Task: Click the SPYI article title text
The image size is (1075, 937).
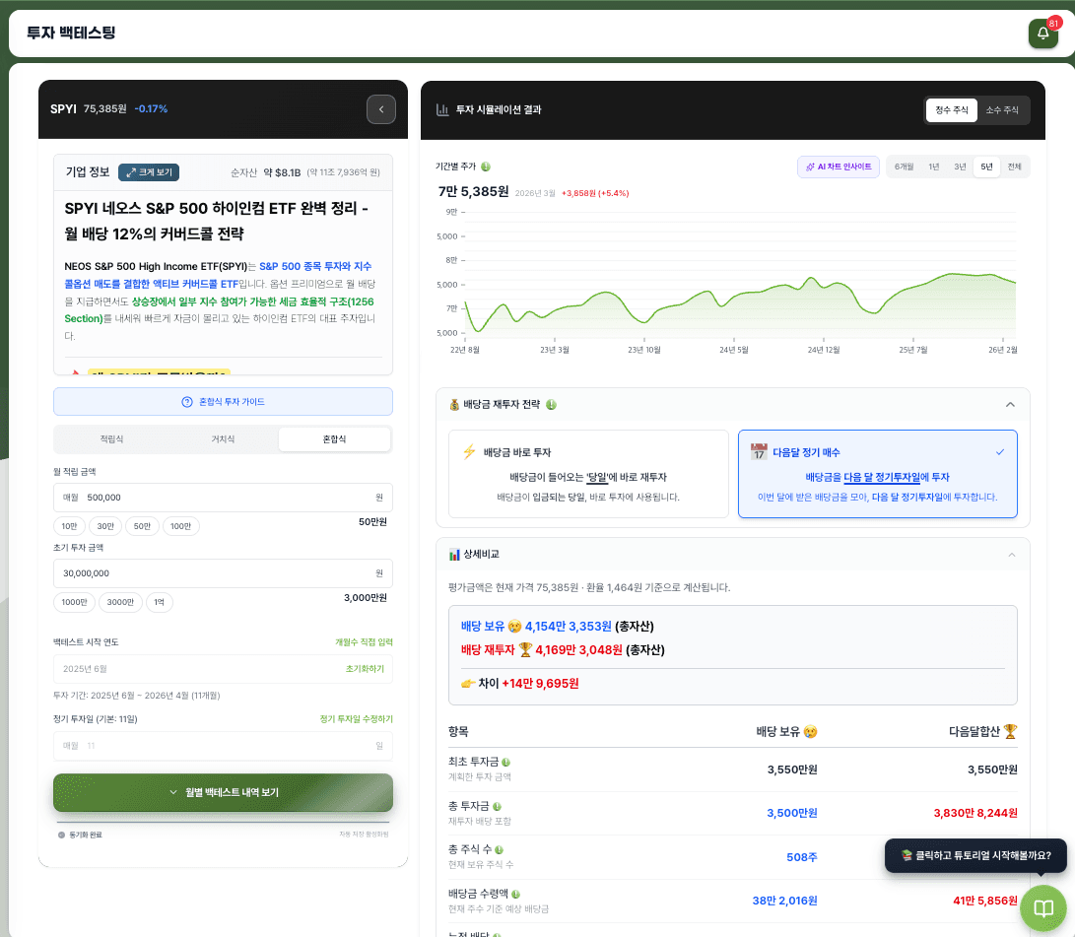Action: pyautogui.click(x=216, y=222)
